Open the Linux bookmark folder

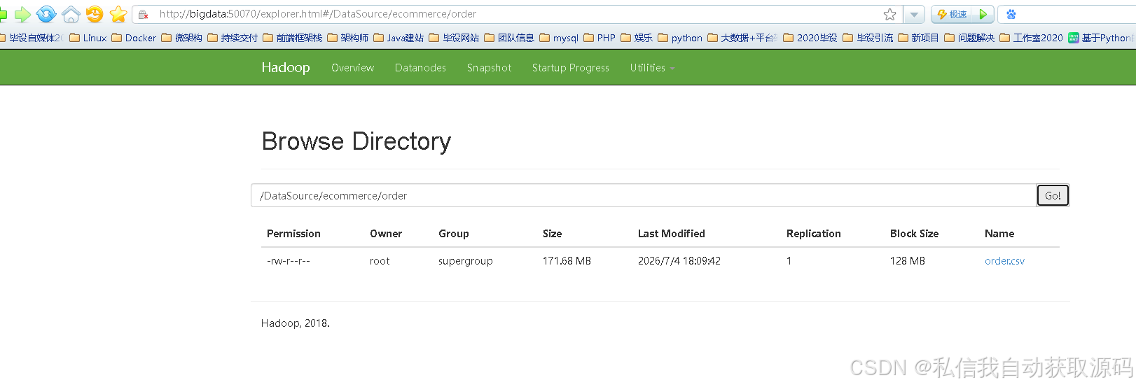tap(88, 38)
